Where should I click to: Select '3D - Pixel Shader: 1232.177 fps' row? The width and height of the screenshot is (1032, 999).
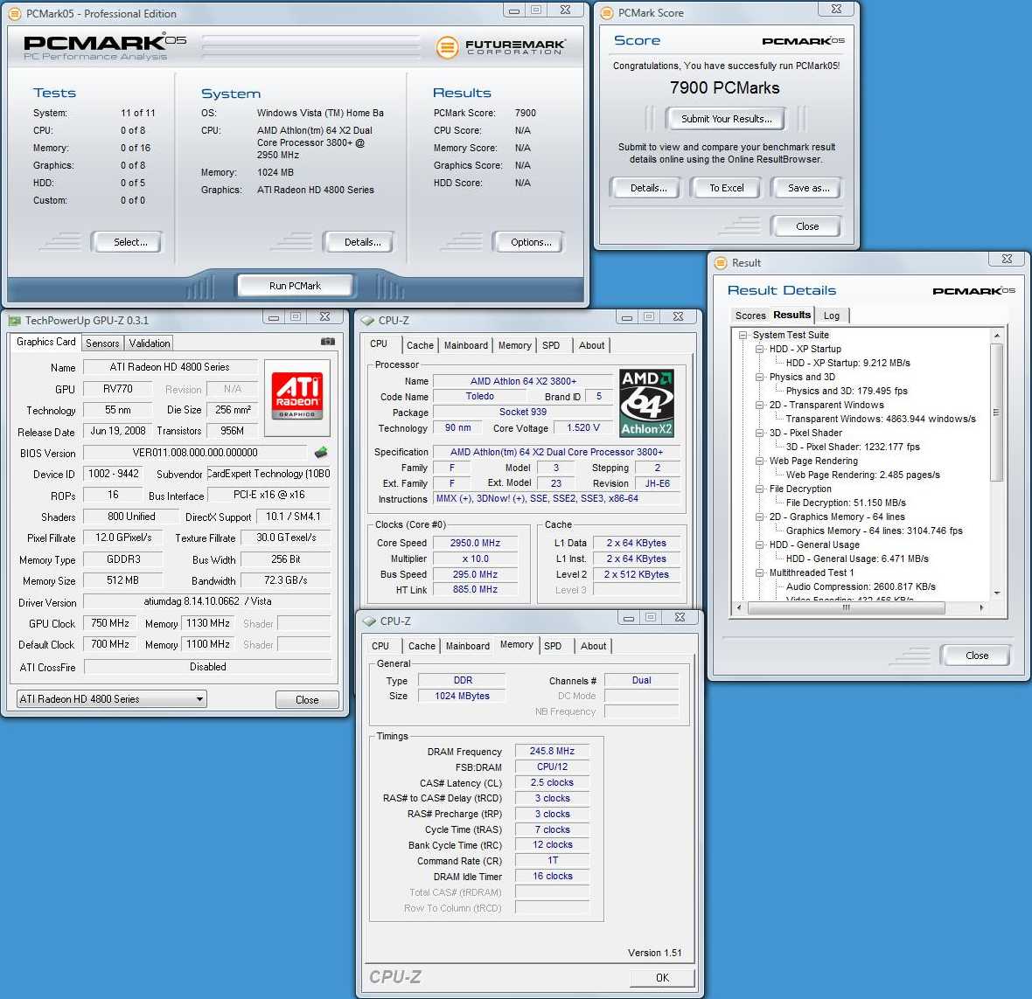pyautogui.click(x=853, y=447)
